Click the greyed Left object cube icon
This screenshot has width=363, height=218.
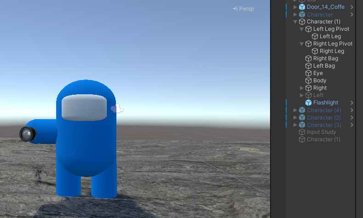pyautogui.click(x=308, y=95)
